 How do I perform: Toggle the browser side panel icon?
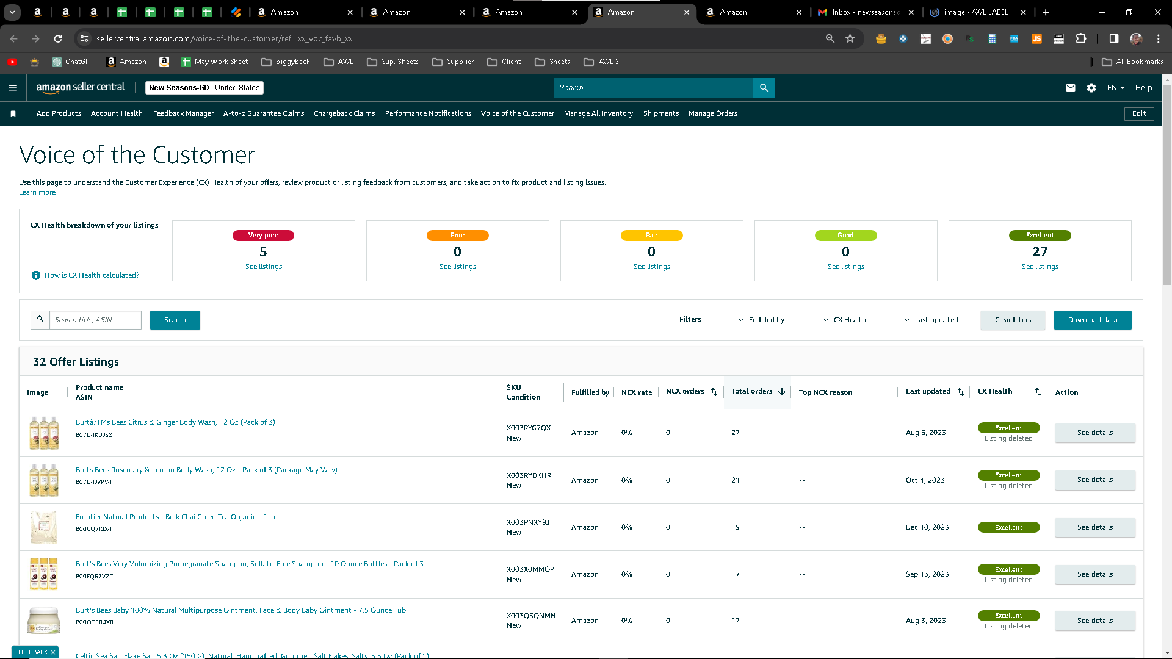[x=1114, y=38]
